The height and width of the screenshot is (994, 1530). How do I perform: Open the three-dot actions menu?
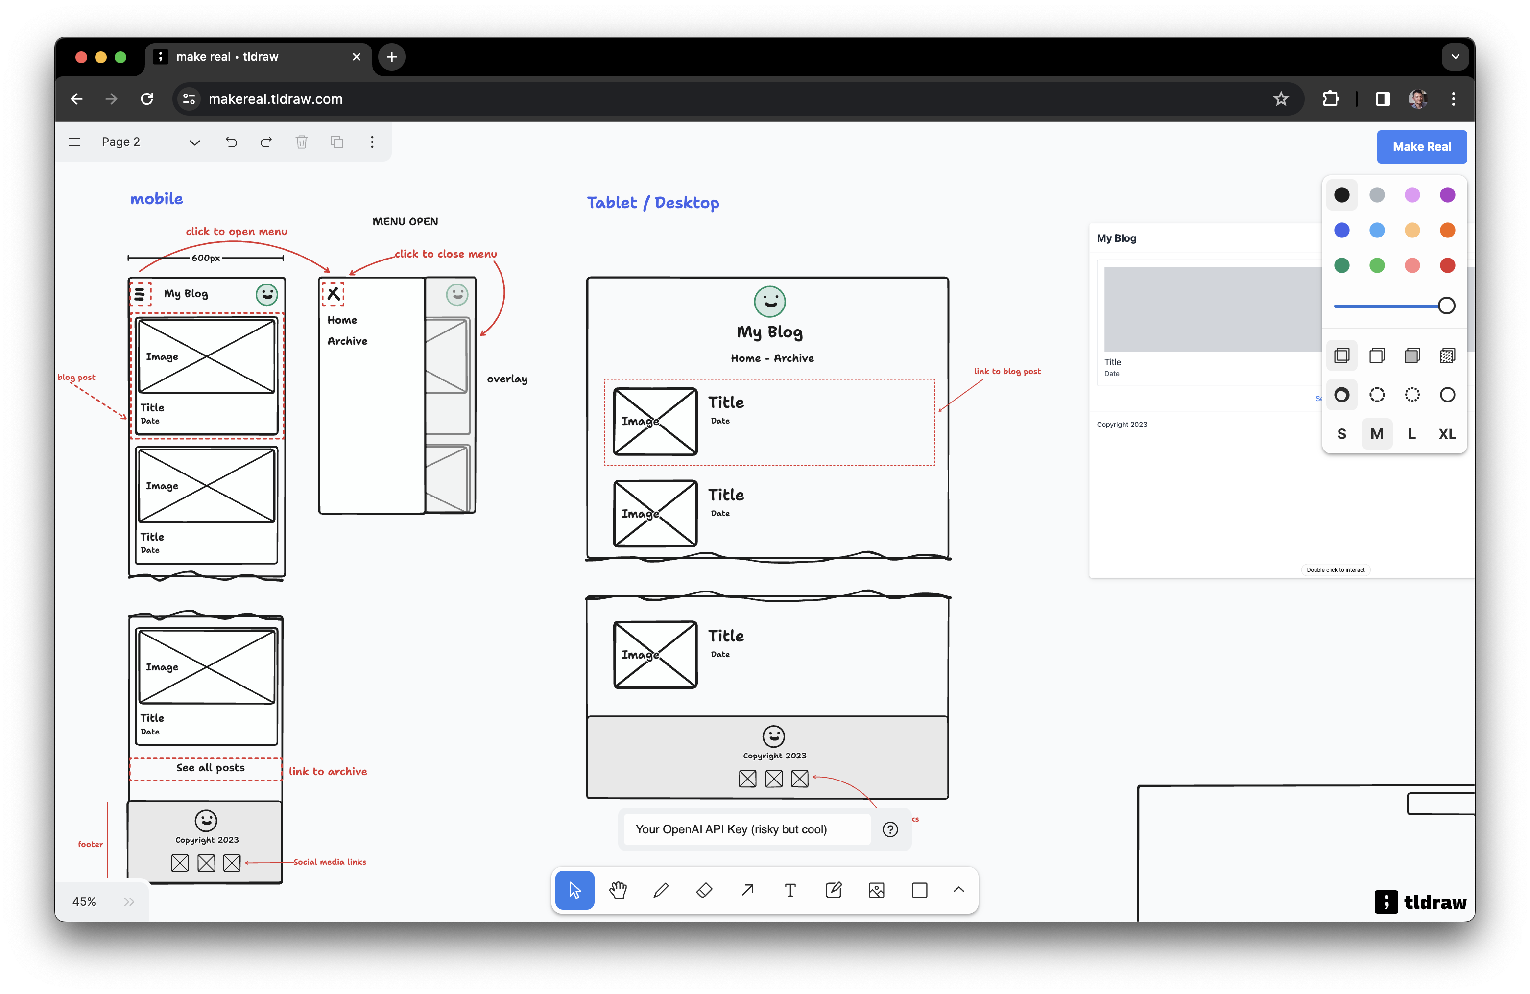(372, 142)
